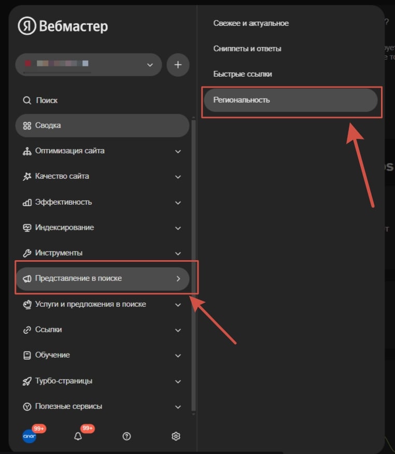Viewport: 395px width, 454px height.
Task: Select the Сводка menu item
Action: pyautogui.click(x=102, y=125)
